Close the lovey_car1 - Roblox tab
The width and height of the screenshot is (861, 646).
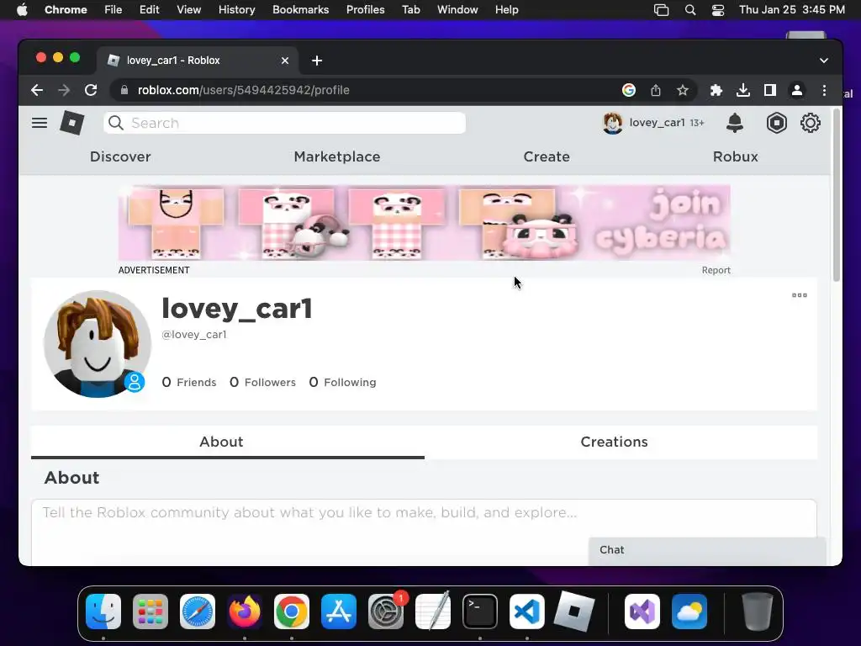(x=284, y=61)
